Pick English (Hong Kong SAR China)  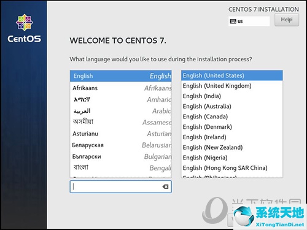232,168
